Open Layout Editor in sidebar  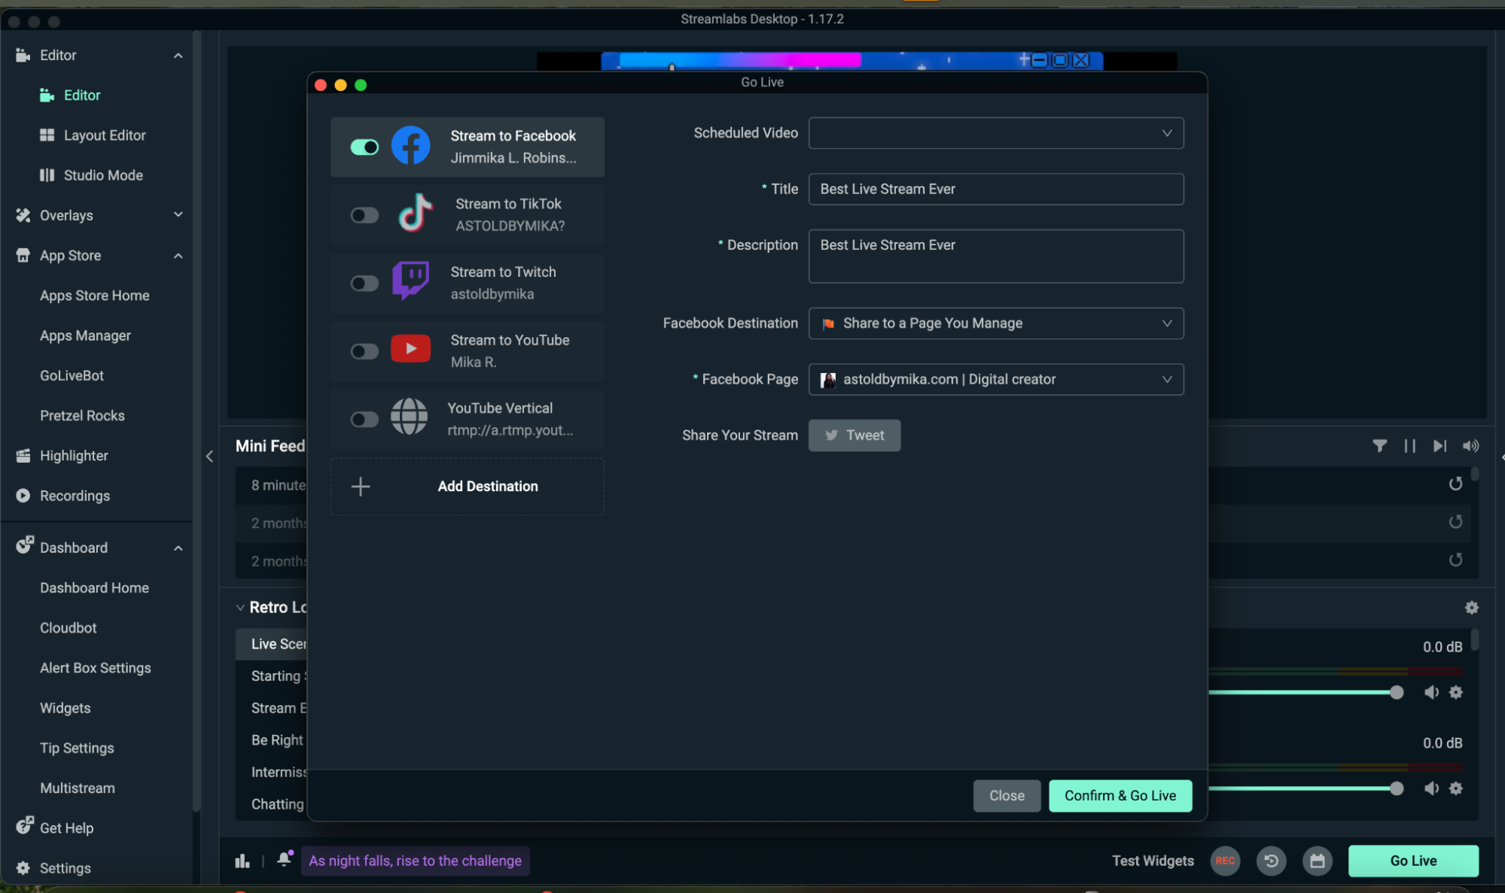(104, 135)
